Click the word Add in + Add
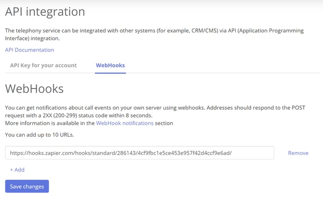Image resolution: width=323 pixels, height=197 pixels. pyautogui.click(x=19, y=170)
